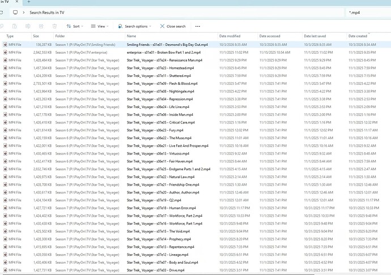Click the Search Results in TV address path
Screen dimensions: 391x275
47,12
